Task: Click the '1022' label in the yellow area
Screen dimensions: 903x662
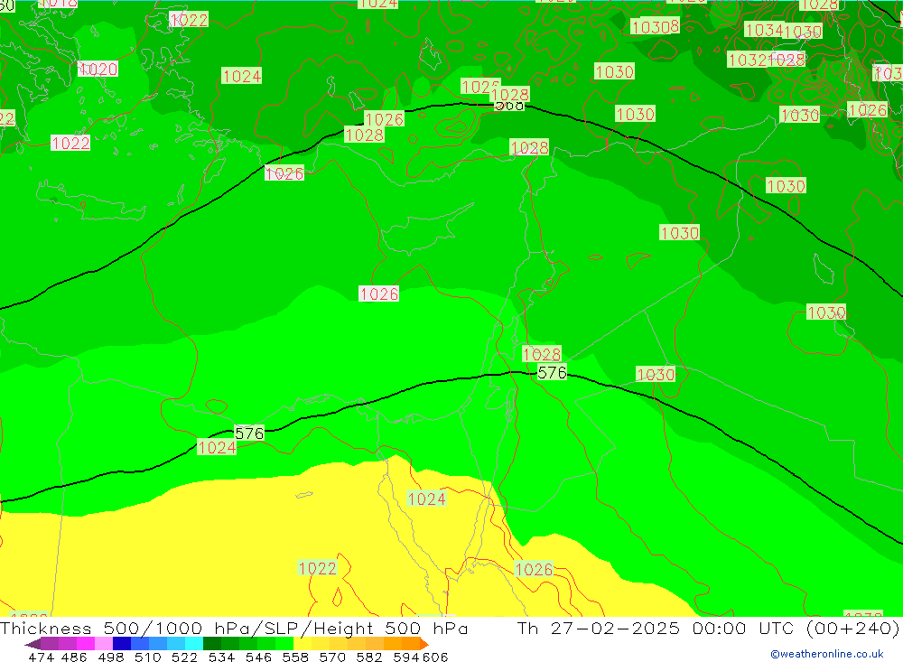Action: [317, 569]
